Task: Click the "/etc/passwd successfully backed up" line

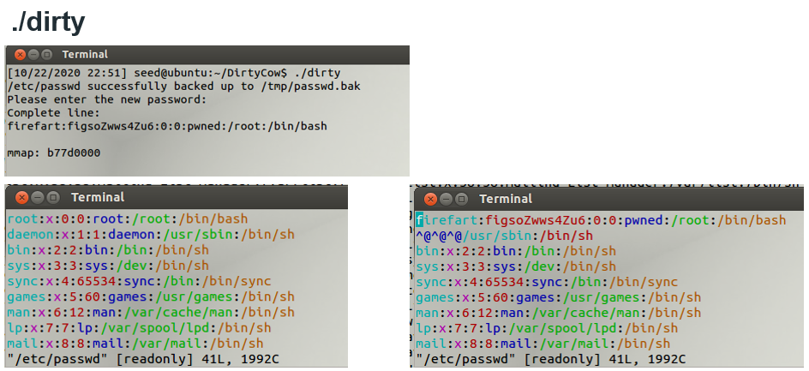Action: pyautogui.click(x=183, y=87)
